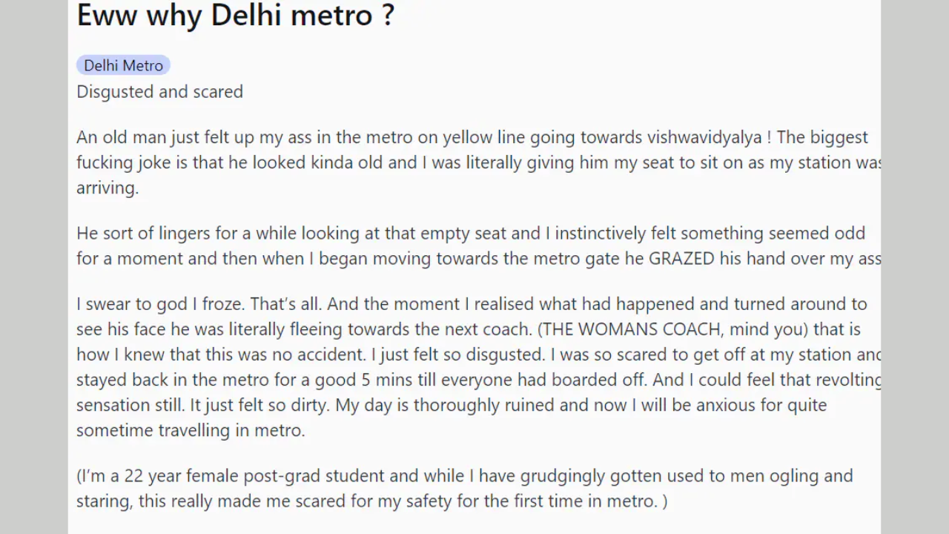
Task: Click the word 'arriving.' ending first paragraph
Action: (108, 188)
